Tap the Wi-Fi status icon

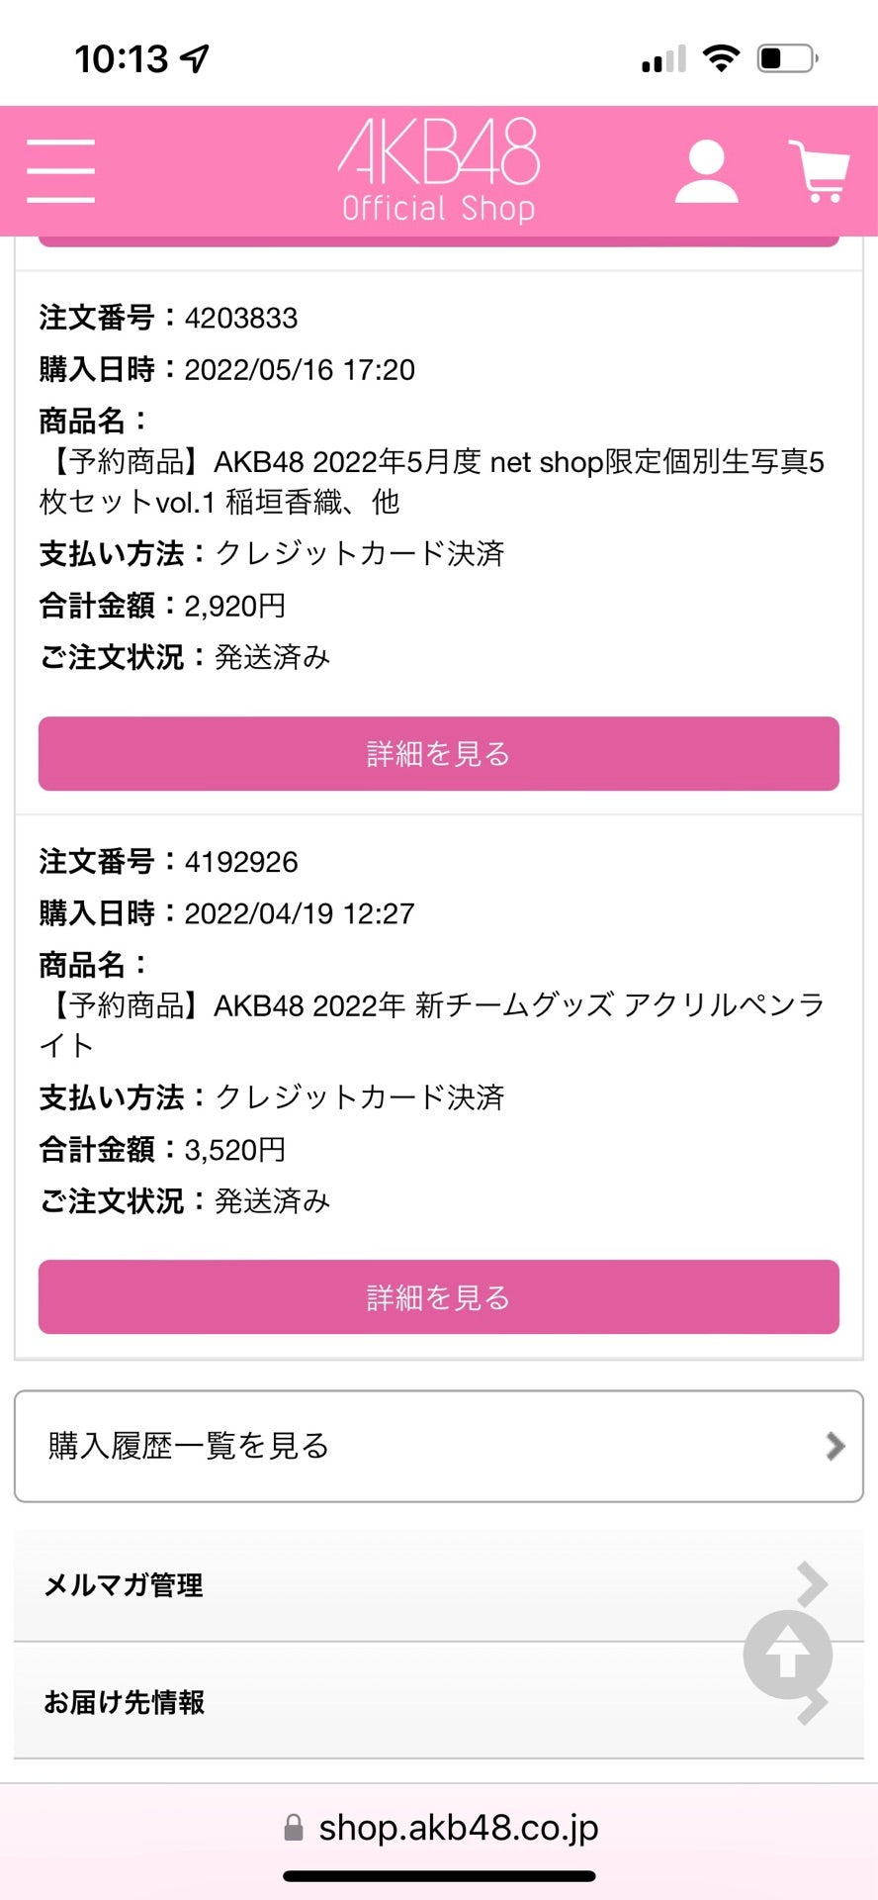[x=721, y=58]
